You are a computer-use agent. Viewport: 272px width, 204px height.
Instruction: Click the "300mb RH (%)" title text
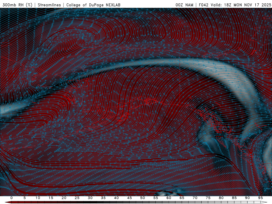coord(18,5)
